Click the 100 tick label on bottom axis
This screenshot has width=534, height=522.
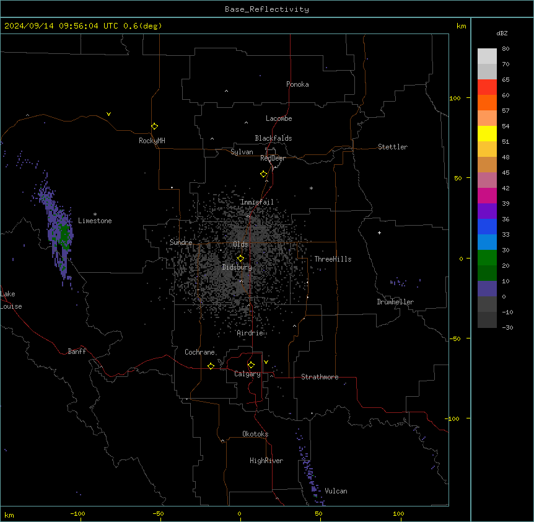[x=398, y=513]
